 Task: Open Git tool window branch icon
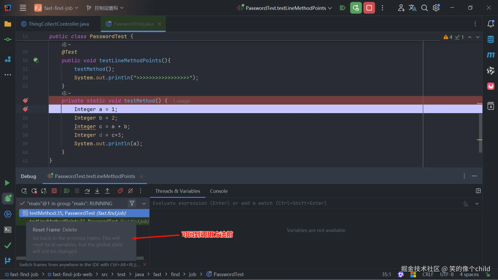(8, 261)
